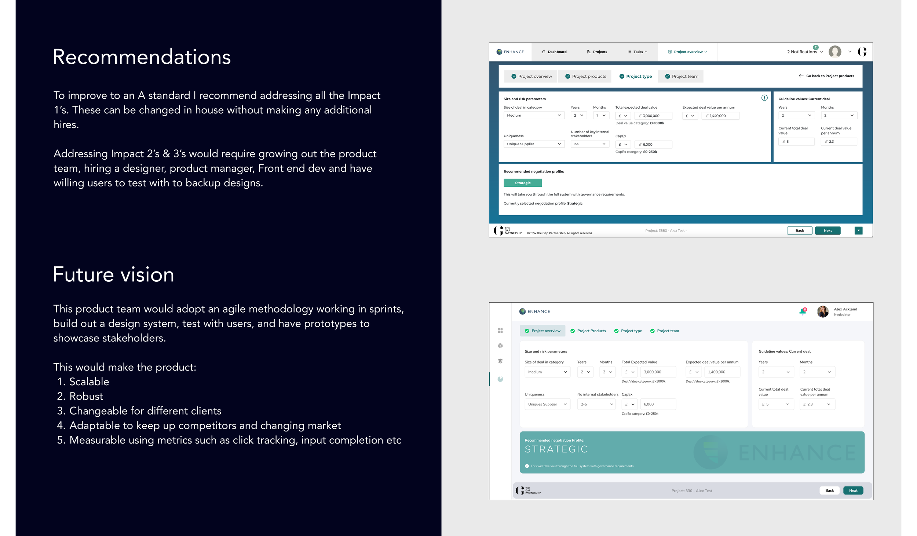Open Guideline values Months dropdown in lower mockup

817,372
